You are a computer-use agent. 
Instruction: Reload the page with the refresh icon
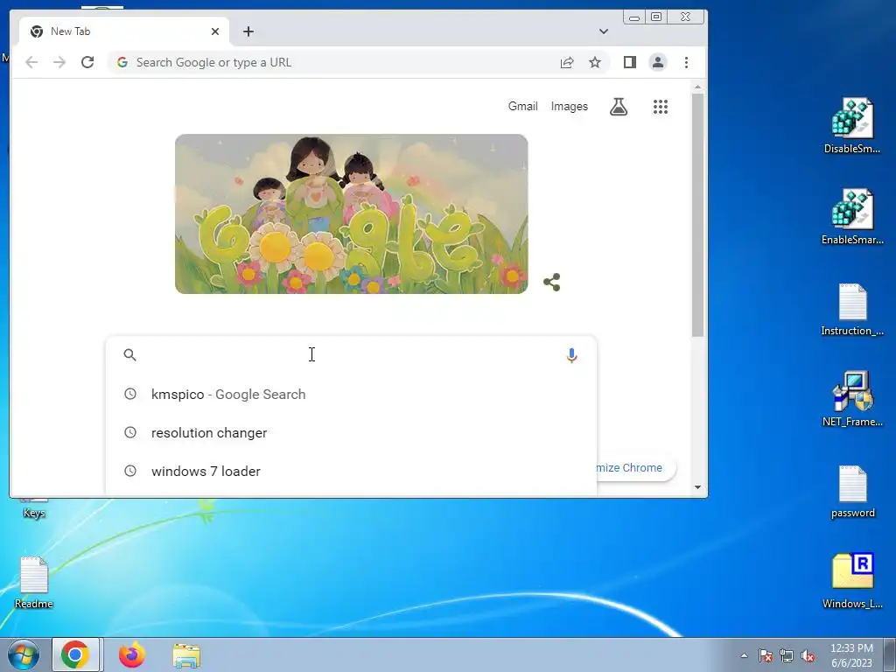tap(87, 62)
